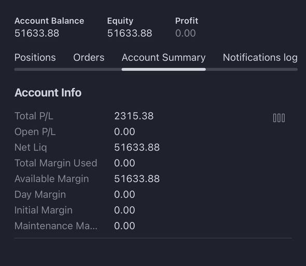
Task: Select the Available Margin value
Action: [137, 179]
